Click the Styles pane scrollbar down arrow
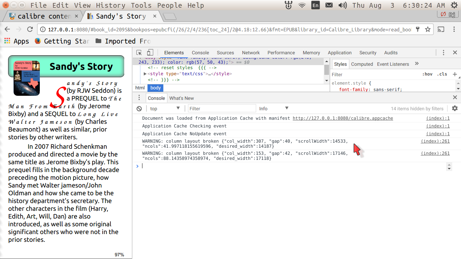Viewport: 461px width, 259px height. 458,89
